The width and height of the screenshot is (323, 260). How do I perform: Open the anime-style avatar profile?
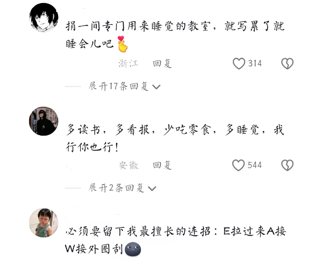[43, 18]
